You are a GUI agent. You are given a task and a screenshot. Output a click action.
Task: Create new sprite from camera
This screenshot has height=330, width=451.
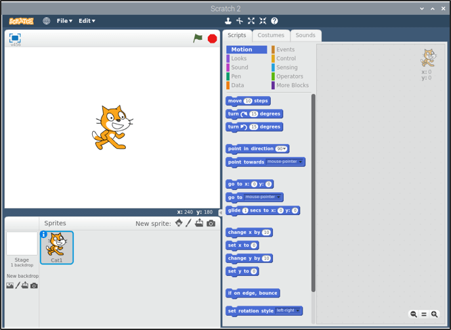click(211, 223)
